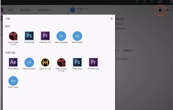The width and height of the screenshot is (173, 110).
Task: Expand the 控制面板 dropdown menu
Action: pos(45,10)
